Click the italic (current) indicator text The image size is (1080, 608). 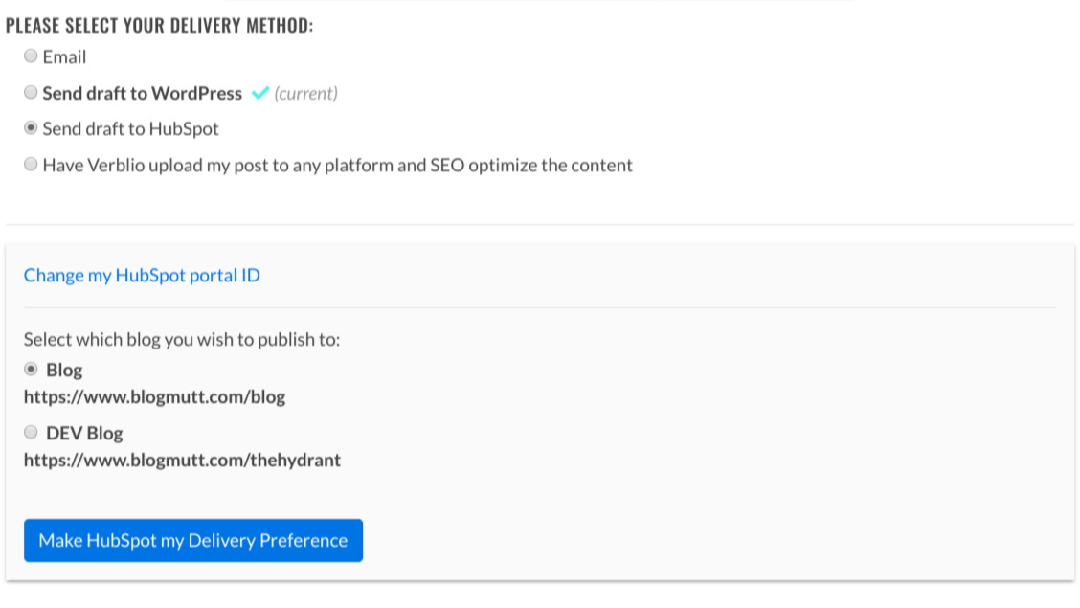[x=305, y=94]
